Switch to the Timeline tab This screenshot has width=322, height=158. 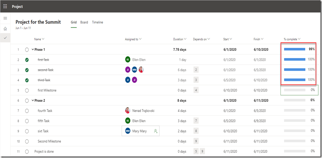(x=97, y=22)
